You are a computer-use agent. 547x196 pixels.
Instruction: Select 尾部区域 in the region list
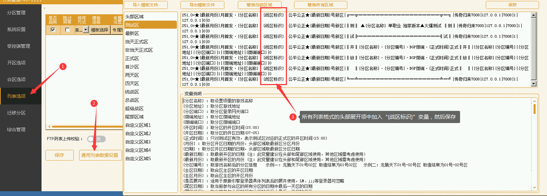click(134, 117)
